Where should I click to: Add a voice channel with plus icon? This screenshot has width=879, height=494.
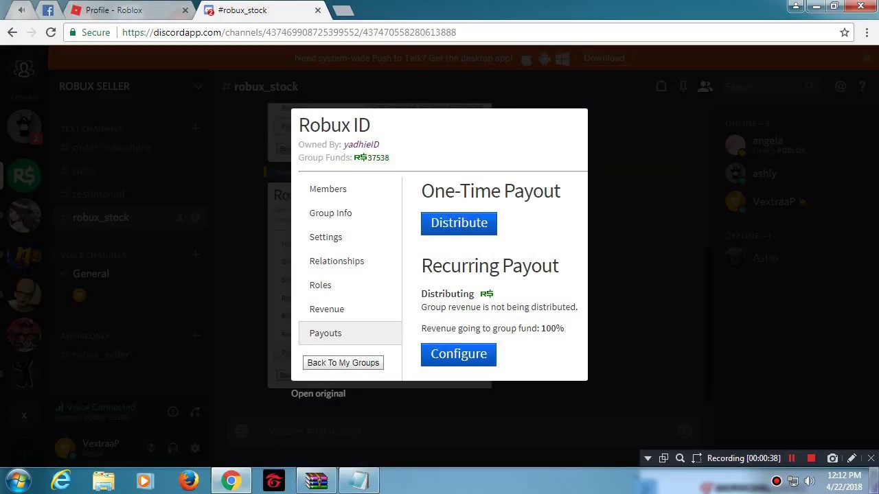[x=196, y=255]
